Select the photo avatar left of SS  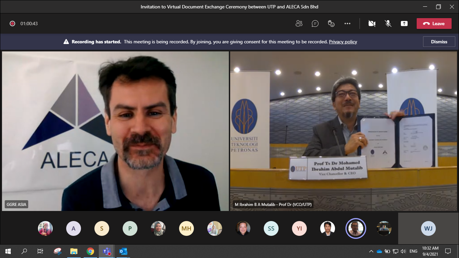coord(243,228)
